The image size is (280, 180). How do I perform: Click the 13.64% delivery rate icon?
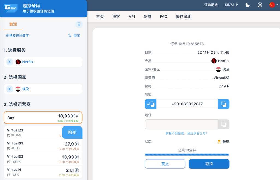pos(8,162)
